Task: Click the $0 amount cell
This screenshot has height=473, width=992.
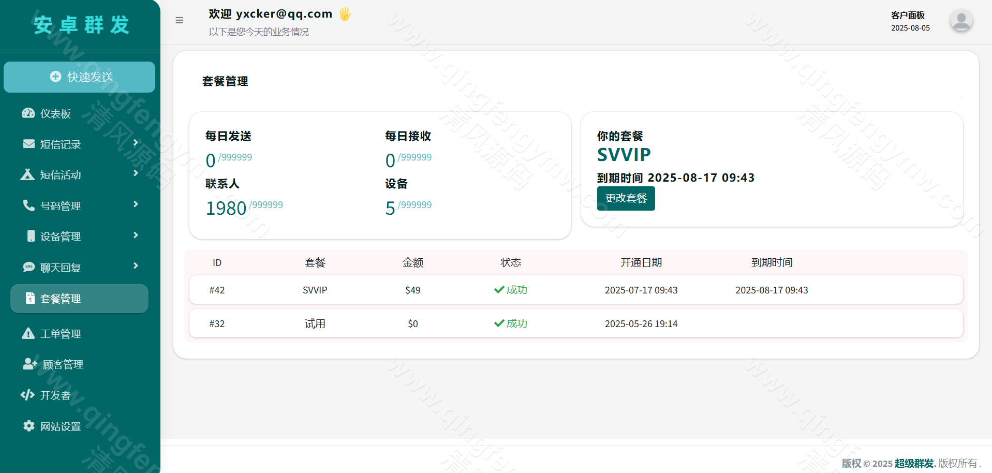Action: (x=413, y=323)
